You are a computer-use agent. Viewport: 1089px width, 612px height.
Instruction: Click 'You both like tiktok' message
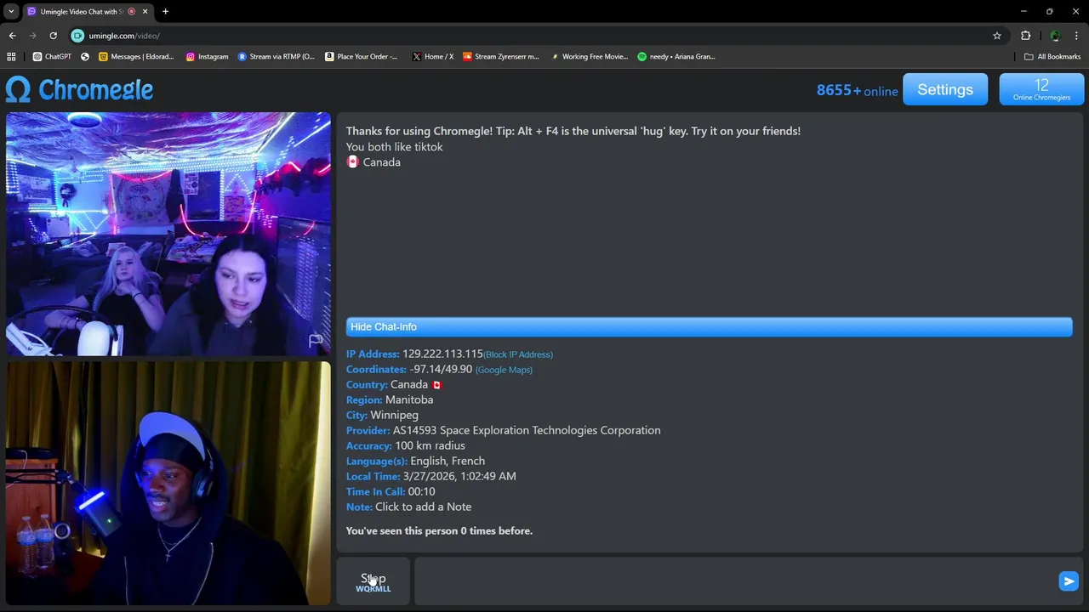[394, 146]
